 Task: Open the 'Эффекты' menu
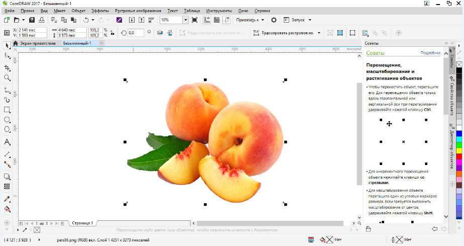[x=99, y=11]
